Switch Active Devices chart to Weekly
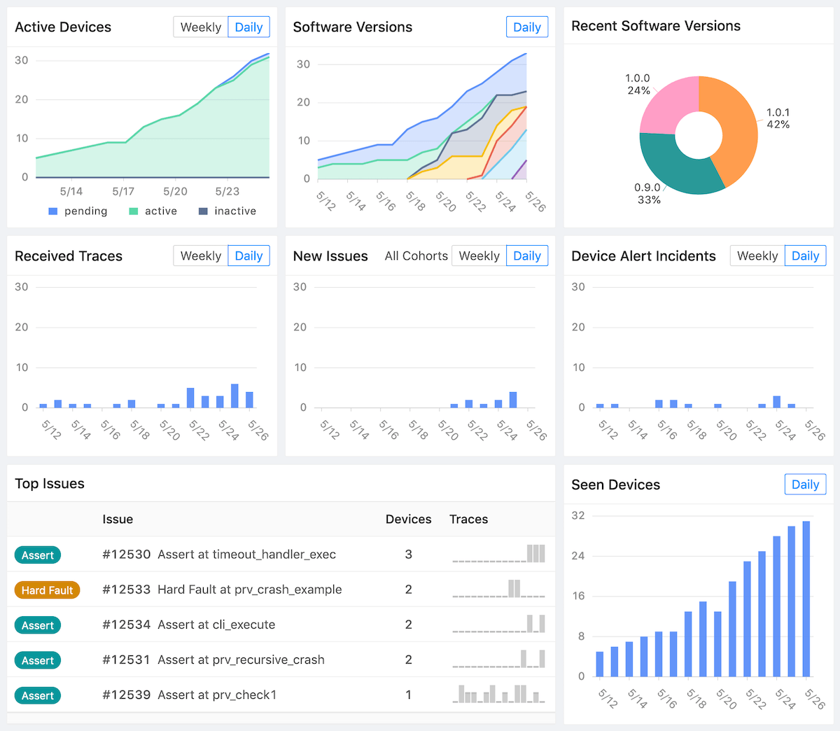 coord(200,27)
